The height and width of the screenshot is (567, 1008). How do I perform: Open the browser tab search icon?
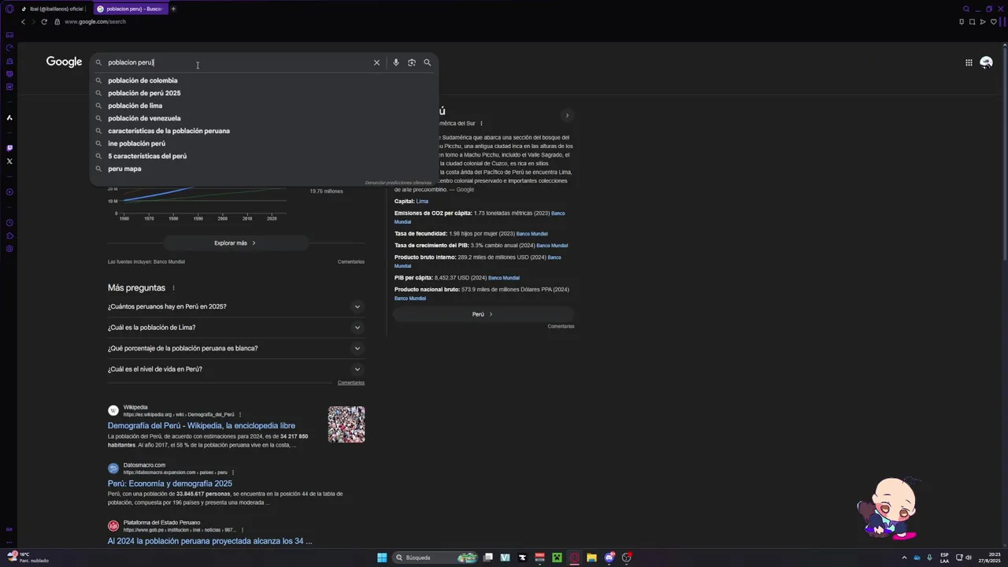pyautogui.click(x=966, y=9)
